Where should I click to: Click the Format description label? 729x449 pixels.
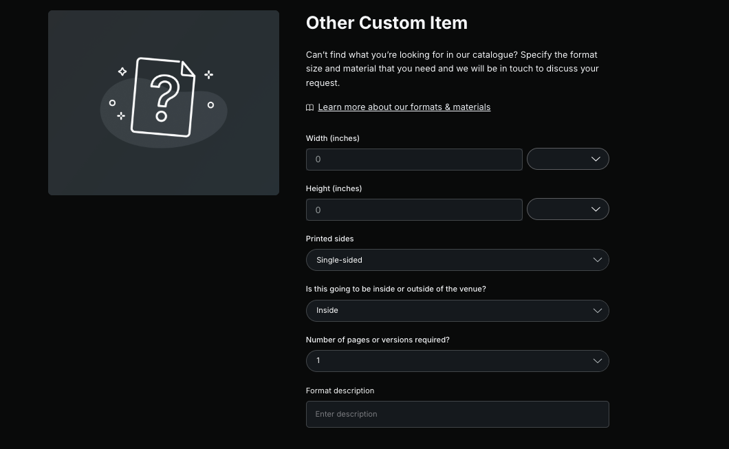pyautogui.click(x=340, y=391)
